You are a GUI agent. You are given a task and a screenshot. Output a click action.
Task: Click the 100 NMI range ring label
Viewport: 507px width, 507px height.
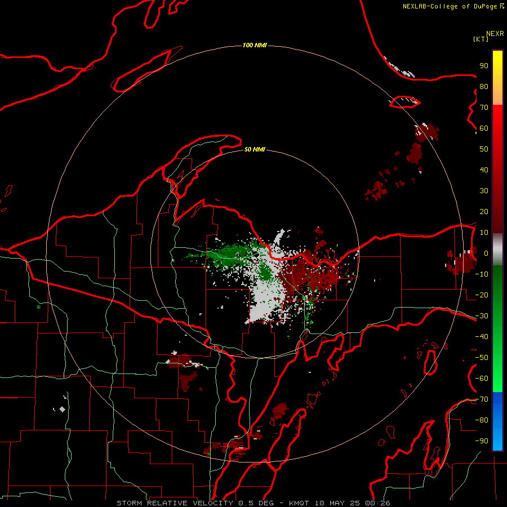pos(255,45)
